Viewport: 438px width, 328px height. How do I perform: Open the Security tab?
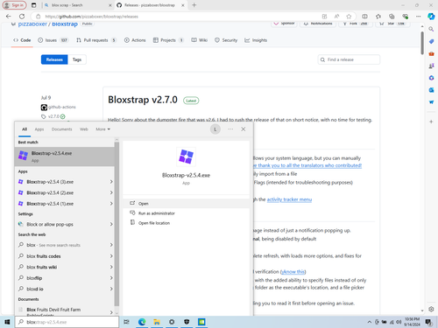click(x=226, y=40)
